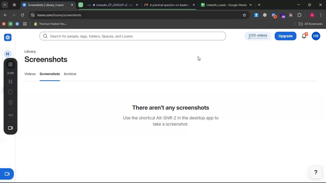Open the apps grid icon in bookmarks bar
Image resolution: width=326 pixels, height=183 pixels.
(x=25, y=24)
